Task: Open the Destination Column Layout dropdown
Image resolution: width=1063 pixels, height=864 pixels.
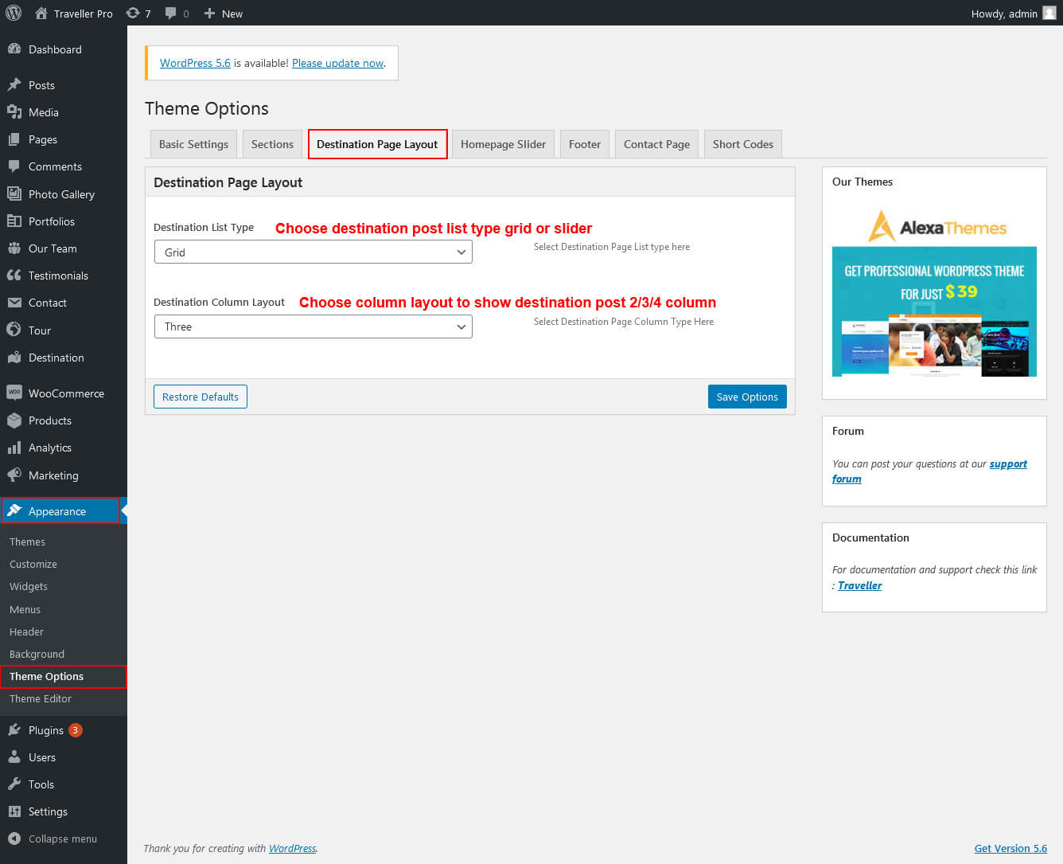Action: coord(313,327)
